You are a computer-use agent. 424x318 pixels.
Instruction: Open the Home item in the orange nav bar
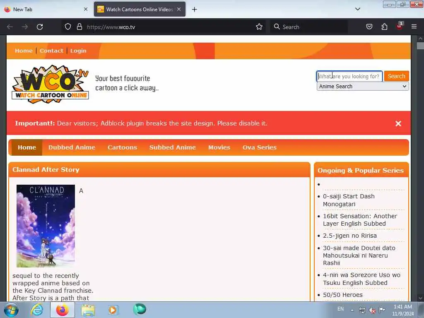[27, 147]
